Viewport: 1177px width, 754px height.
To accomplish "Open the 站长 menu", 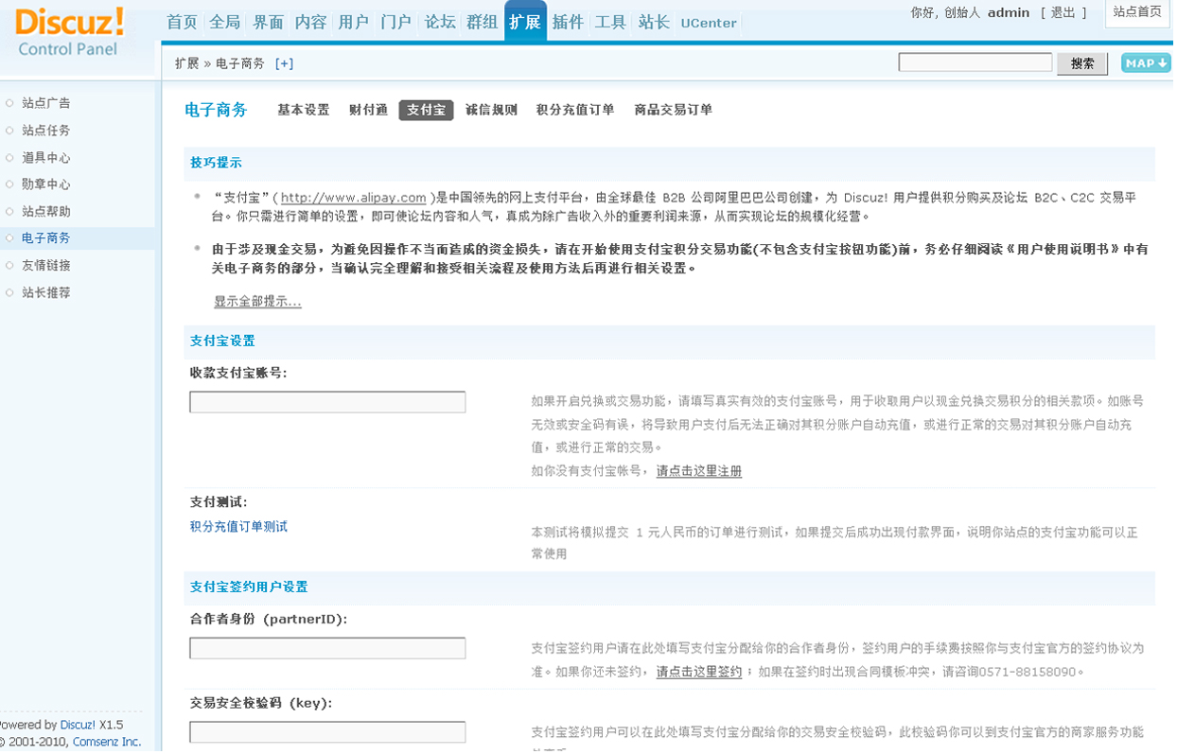I will click(654, 22).
